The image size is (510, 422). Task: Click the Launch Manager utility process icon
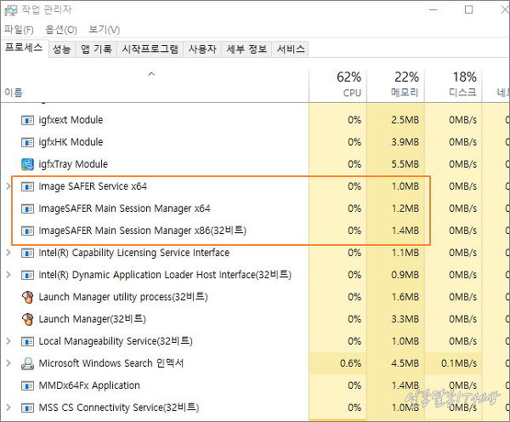27,297
